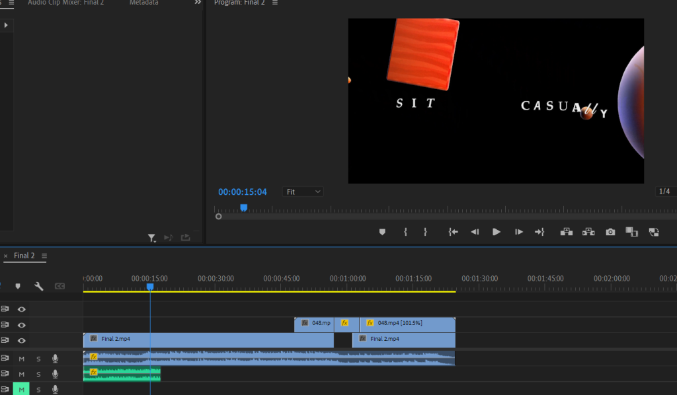Enable voice-over record on bottom audio track

56,390
